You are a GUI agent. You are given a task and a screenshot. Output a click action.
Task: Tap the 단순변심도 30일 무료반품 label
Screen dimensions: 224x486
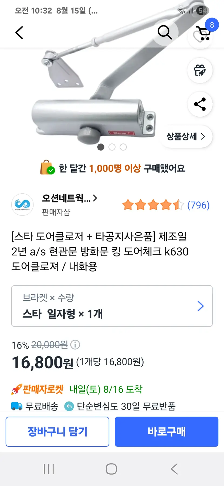click(126, 406)
